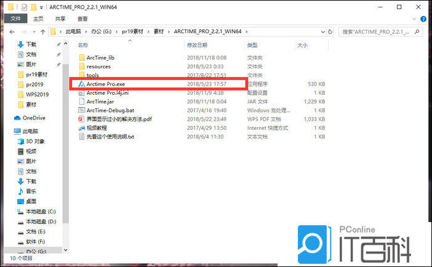Select the Arctime Pro.exe application icon
The width and height of the screenshot is (432, 267).
(x=82, y=84)
